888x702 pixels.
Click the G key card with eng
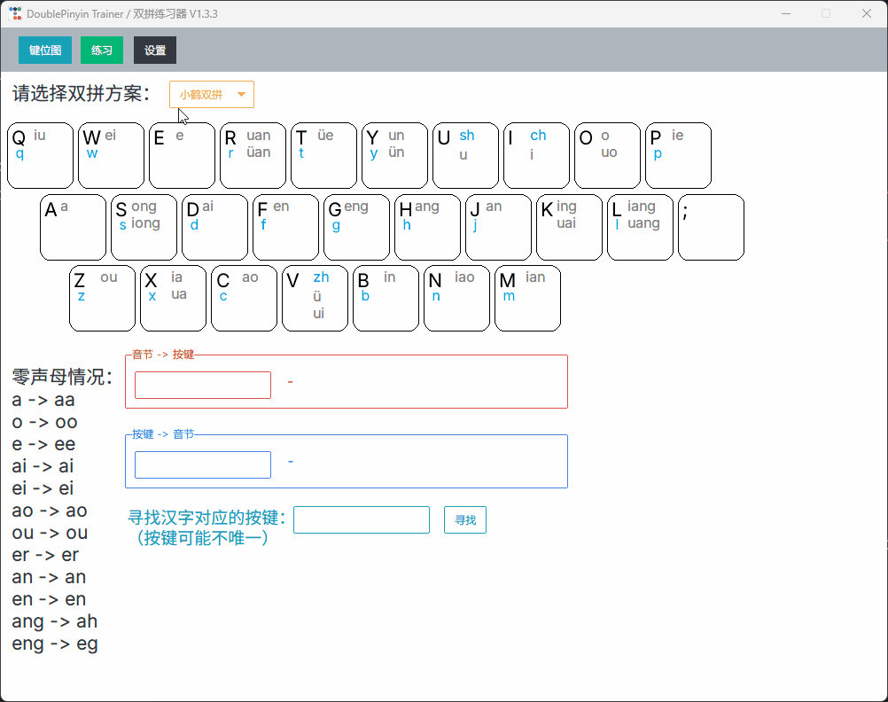coord(357,228)
